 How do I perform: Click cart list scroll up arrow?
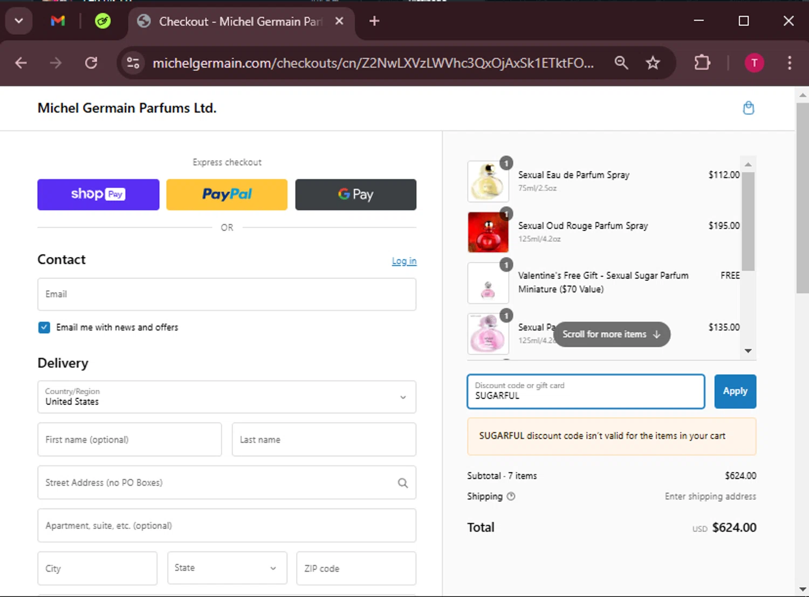[x=748, y=164]
